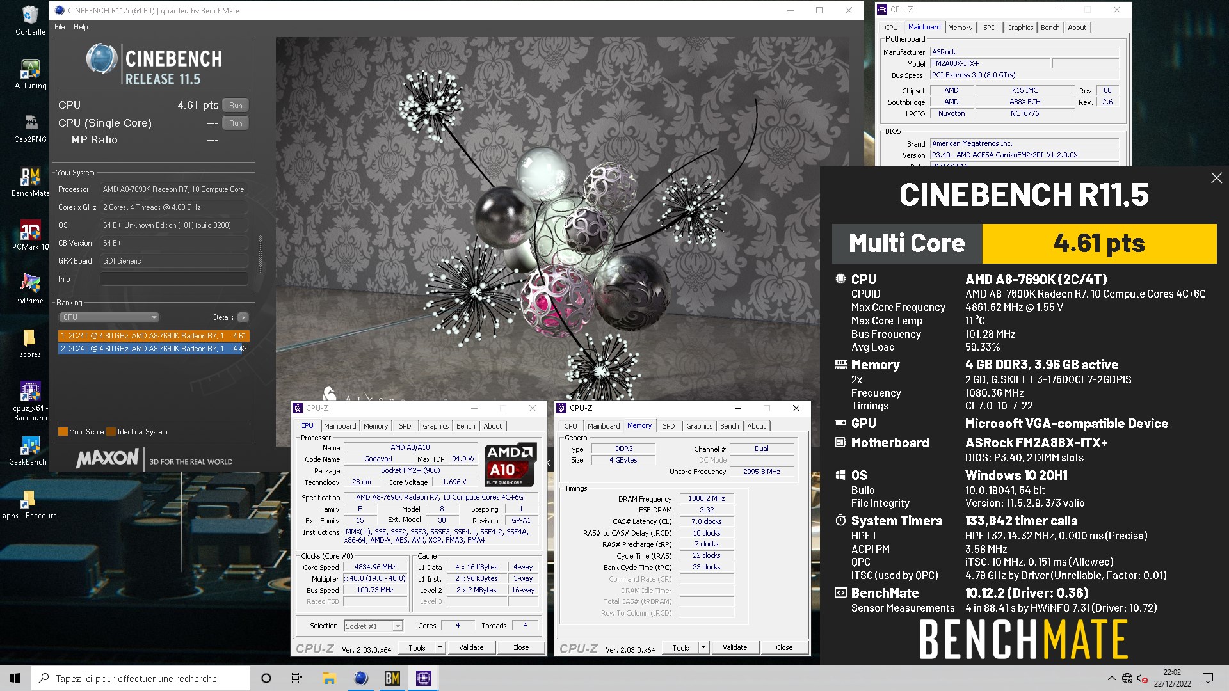Switch to SPD tab in CPU-Z Memory window
The height and width of the screenshot is (691, 1229).
pos(668,426)
